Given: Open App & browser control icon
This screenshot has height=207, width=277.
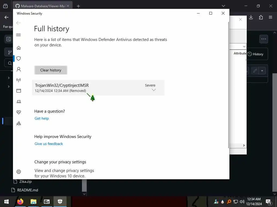Looking at the screenshot, I should click(x=19, y=91).
